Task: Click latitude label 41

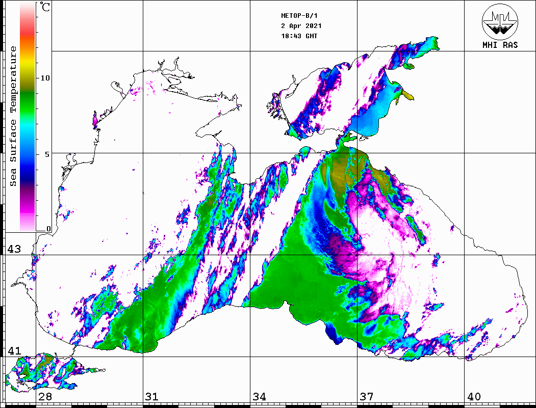Action: pyautogui.click(x=14, y=350)
